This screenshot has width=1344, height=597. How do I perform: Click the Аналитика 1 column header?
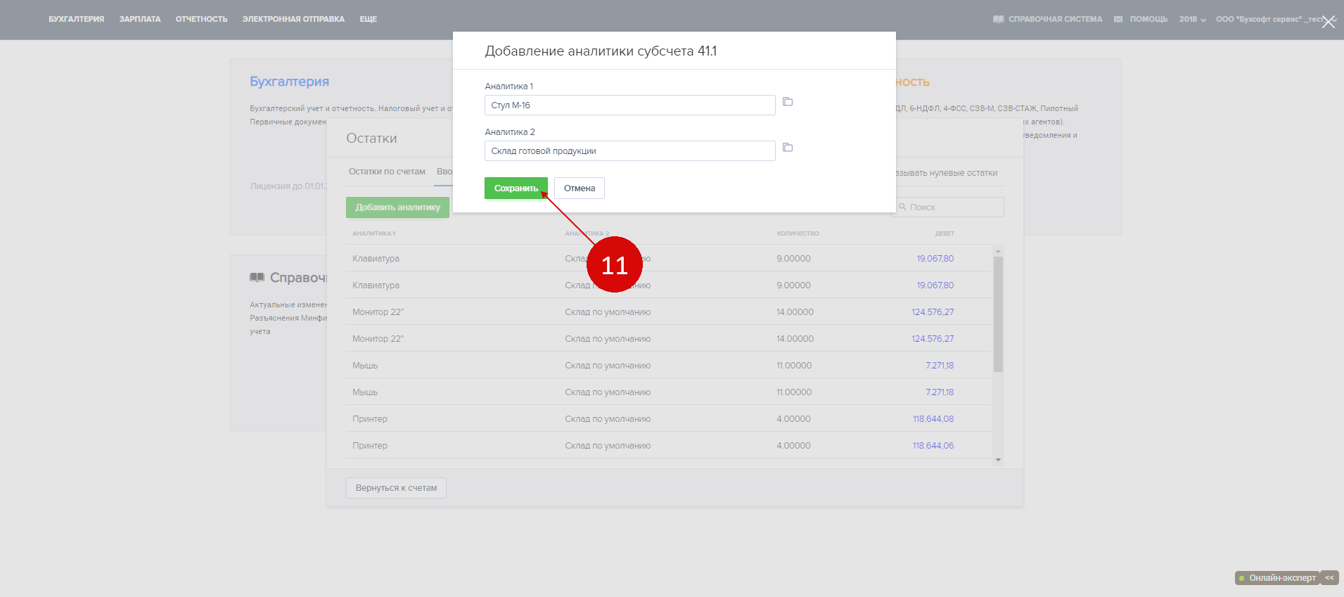point(373,233)
